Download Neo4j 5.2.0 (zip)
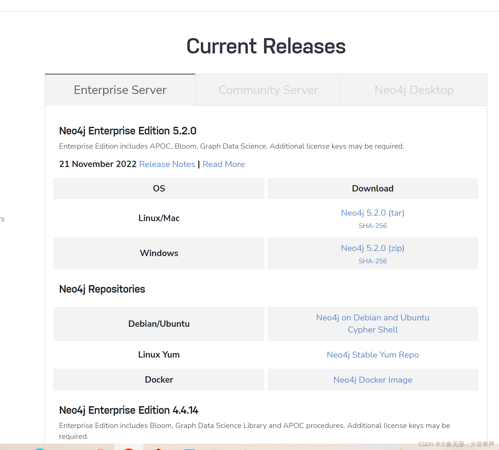This screenshot has width=499, height=450. pyautogui.click(x=372, y=248)
